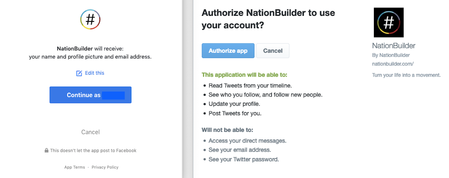This screenshot has width=449, height=178.
Task: Click the pencil icon beside Edit this
Action: tap(79, 73)
